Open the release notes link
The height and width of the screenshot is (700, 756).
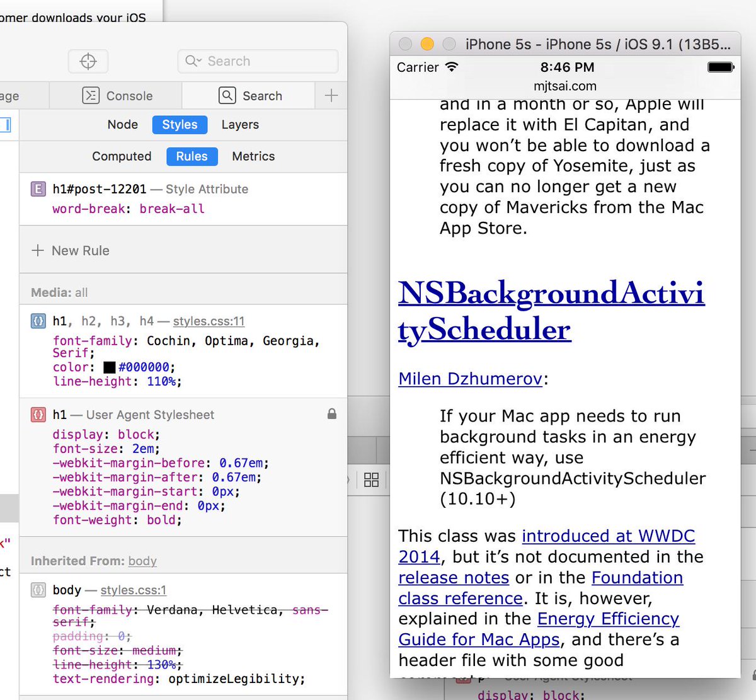point(454,578)
